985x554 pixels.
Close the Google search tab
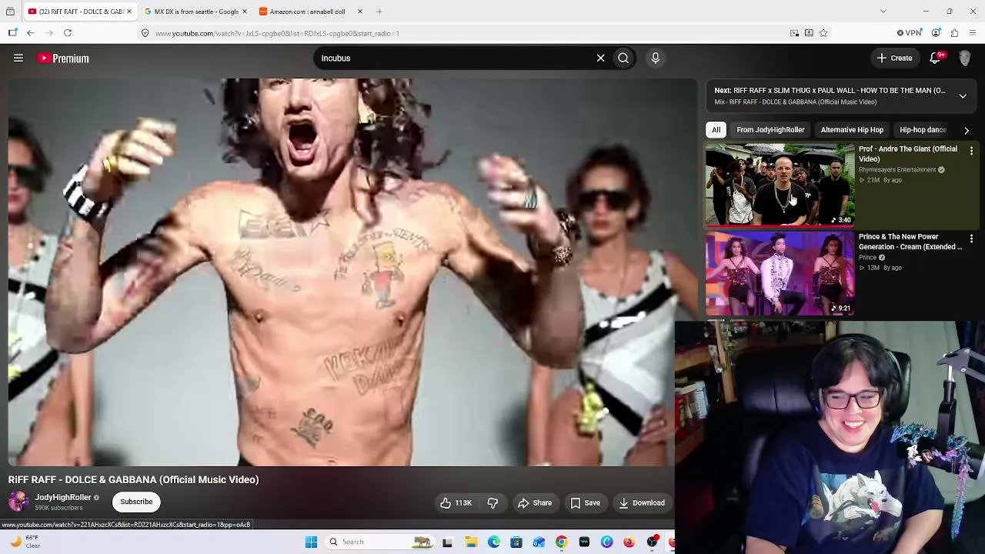tap(245, 12)
